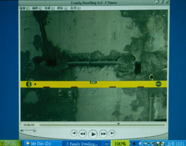The height and width of the screenshot is (146, 186).
Task: Open the 說明 (Help) menu
Action: point(75,8)
